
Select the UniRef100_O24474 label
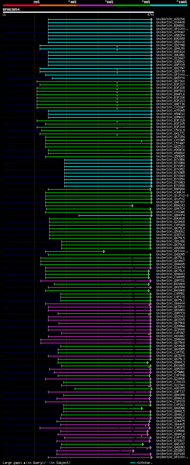point(171,267)
